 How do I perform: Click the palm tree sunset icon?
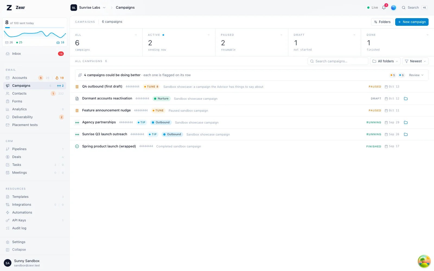coord(424,261)
